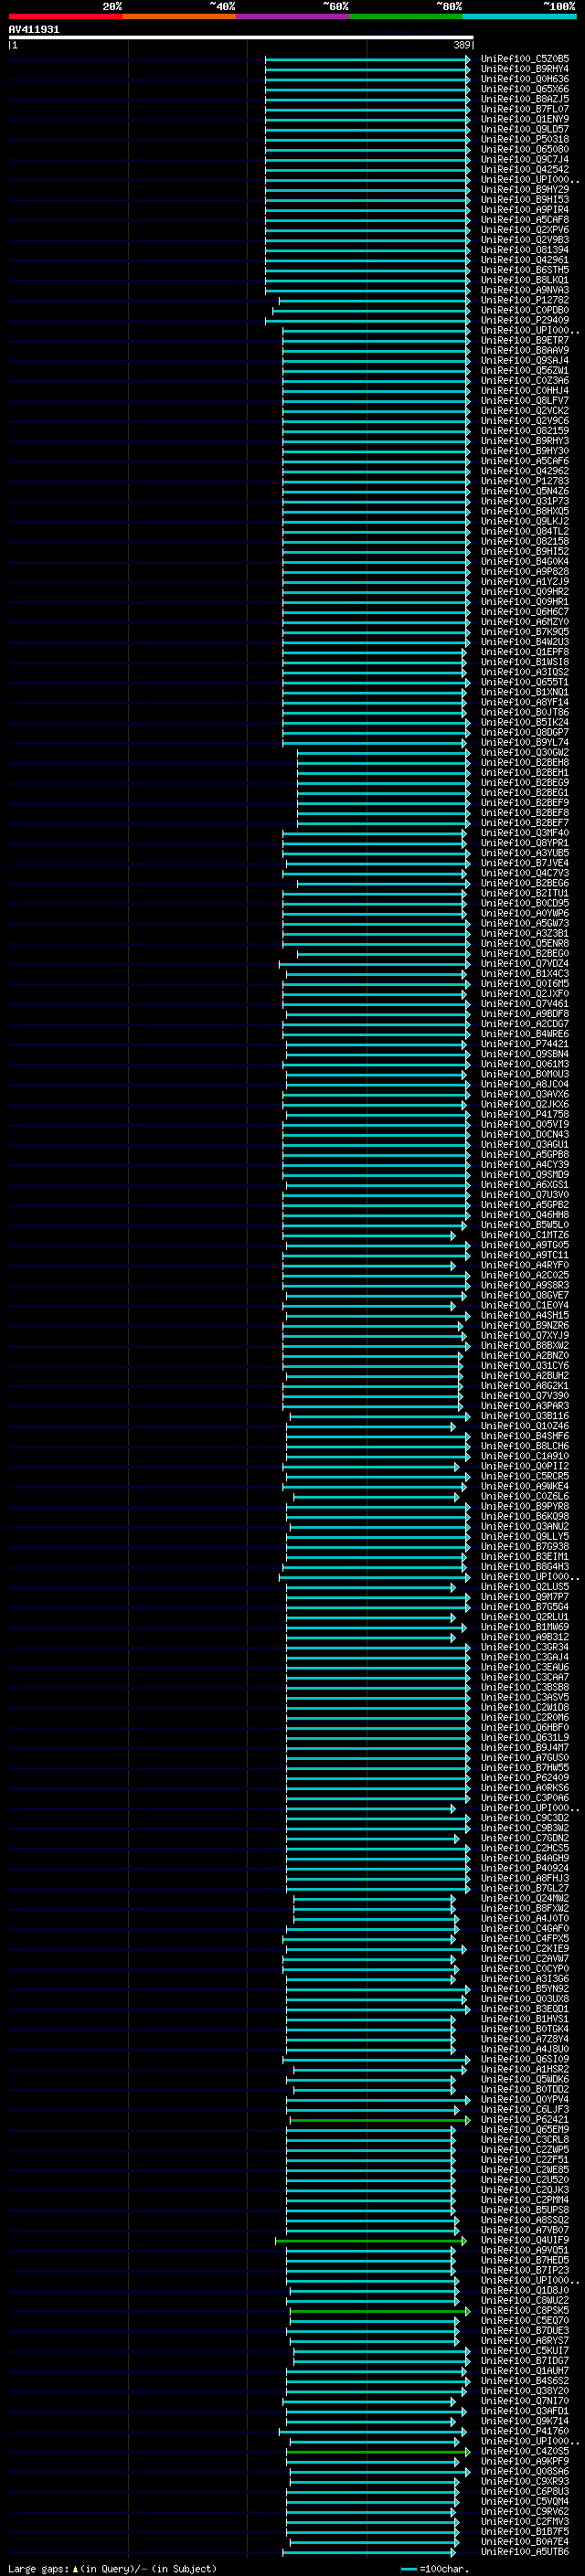This screenshot has width=585, height=2576.
Task: Select the alignment bar for UniRef100_P29409
Action: [x=367, y=320]
